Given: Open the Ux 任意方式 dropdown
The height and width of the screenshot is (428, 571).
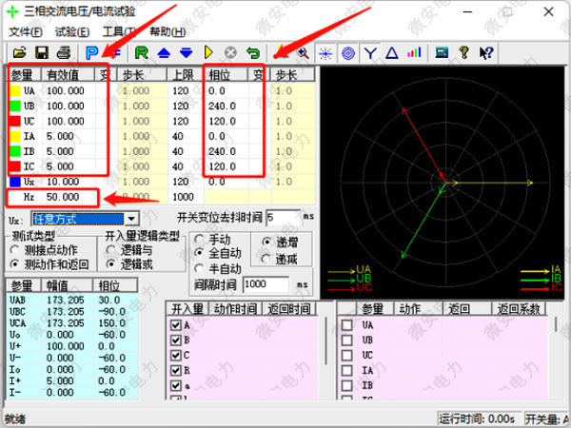Looking at the screenshot, I should coord(132,219).
